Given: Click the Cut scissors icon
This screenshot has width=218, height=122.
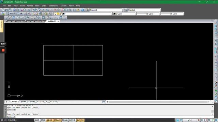Looking at the screenshot, I should click(29, 10).
